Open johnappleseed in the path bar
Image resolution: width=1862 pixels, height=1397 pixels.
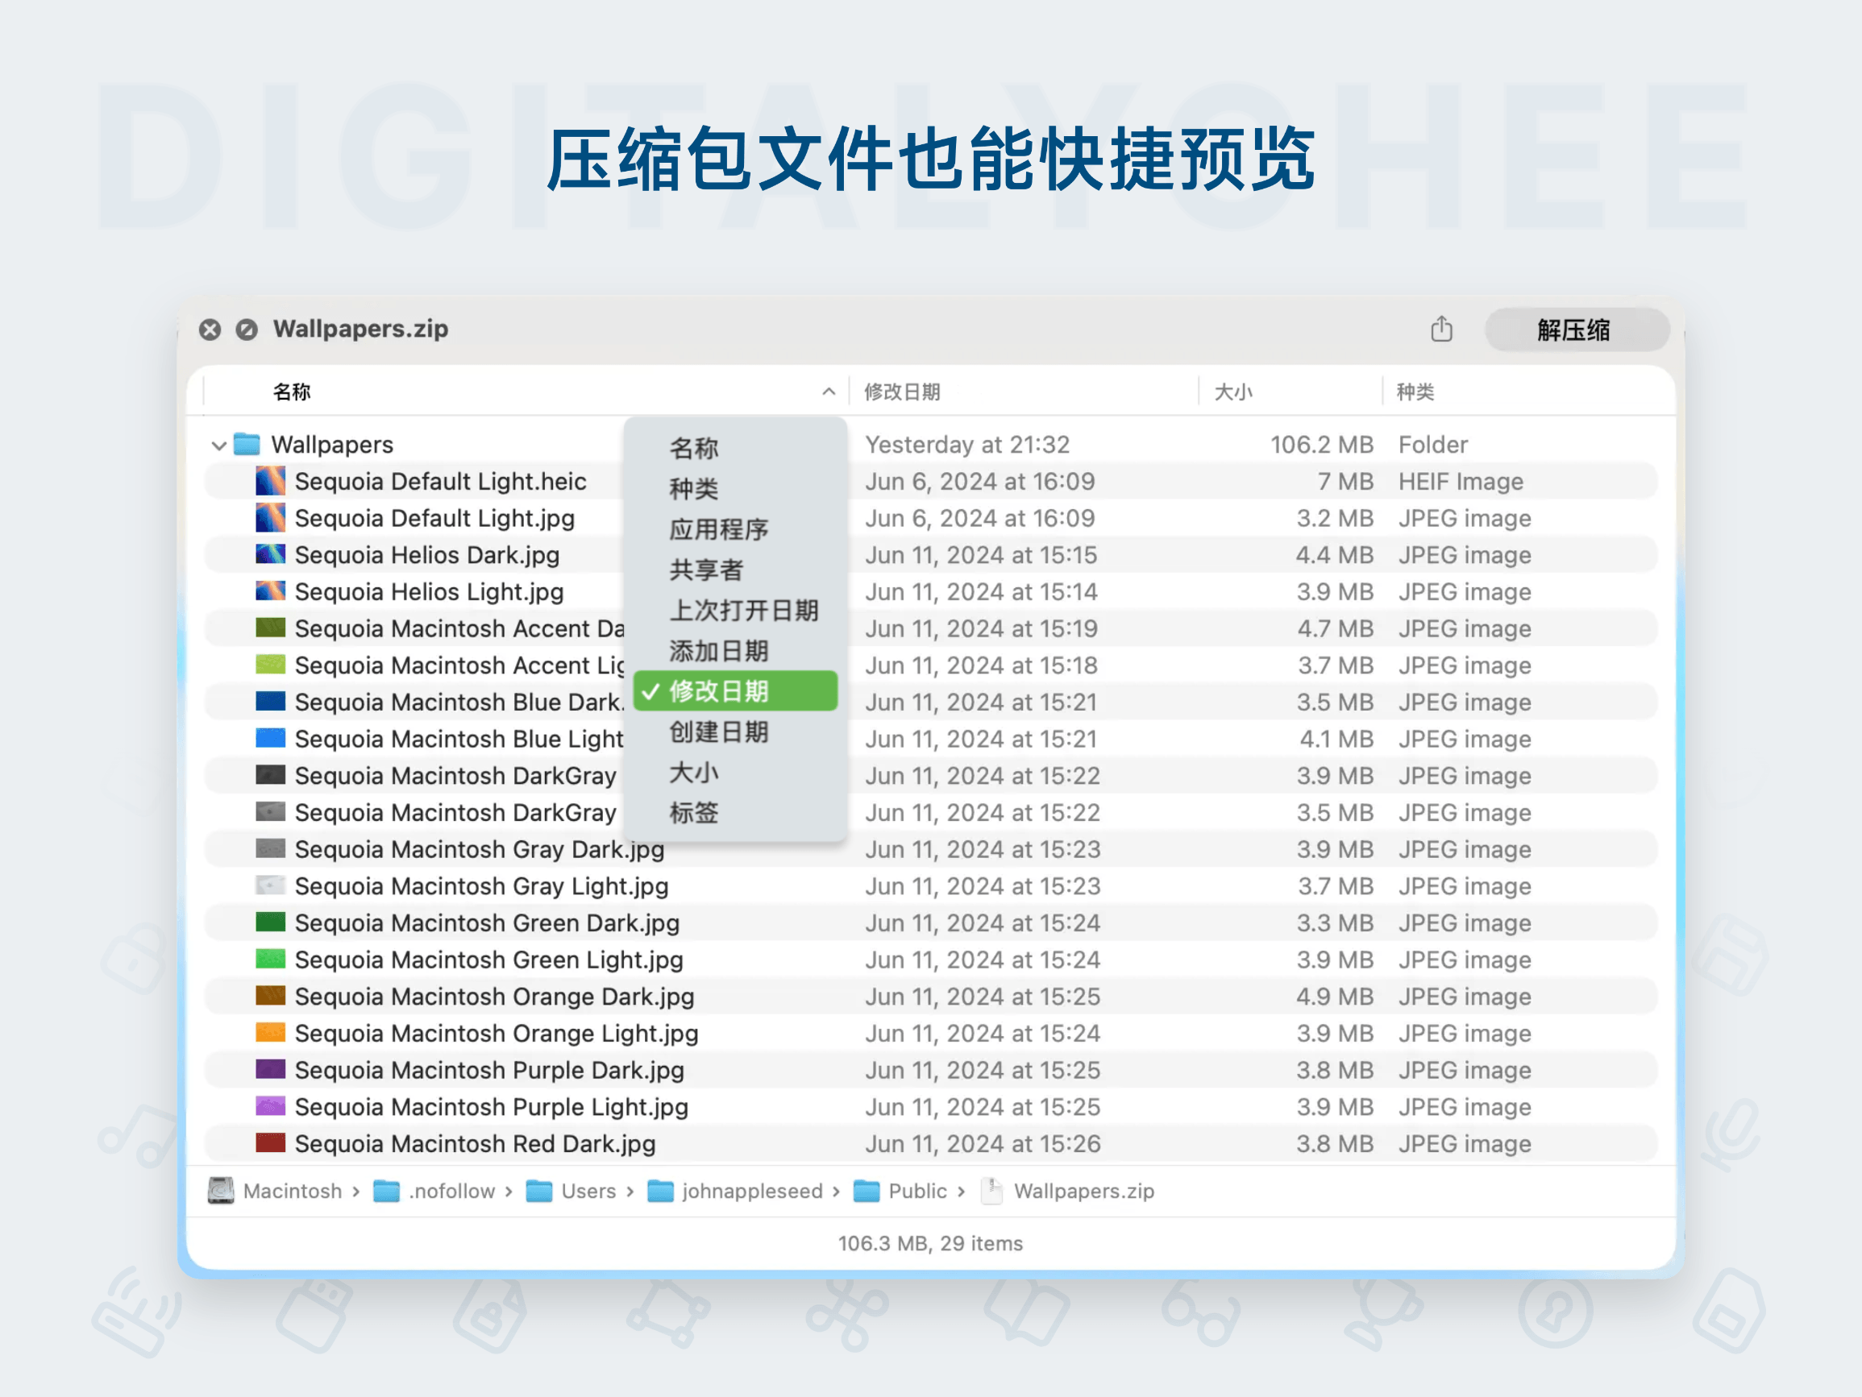(x=752, y=1191)
